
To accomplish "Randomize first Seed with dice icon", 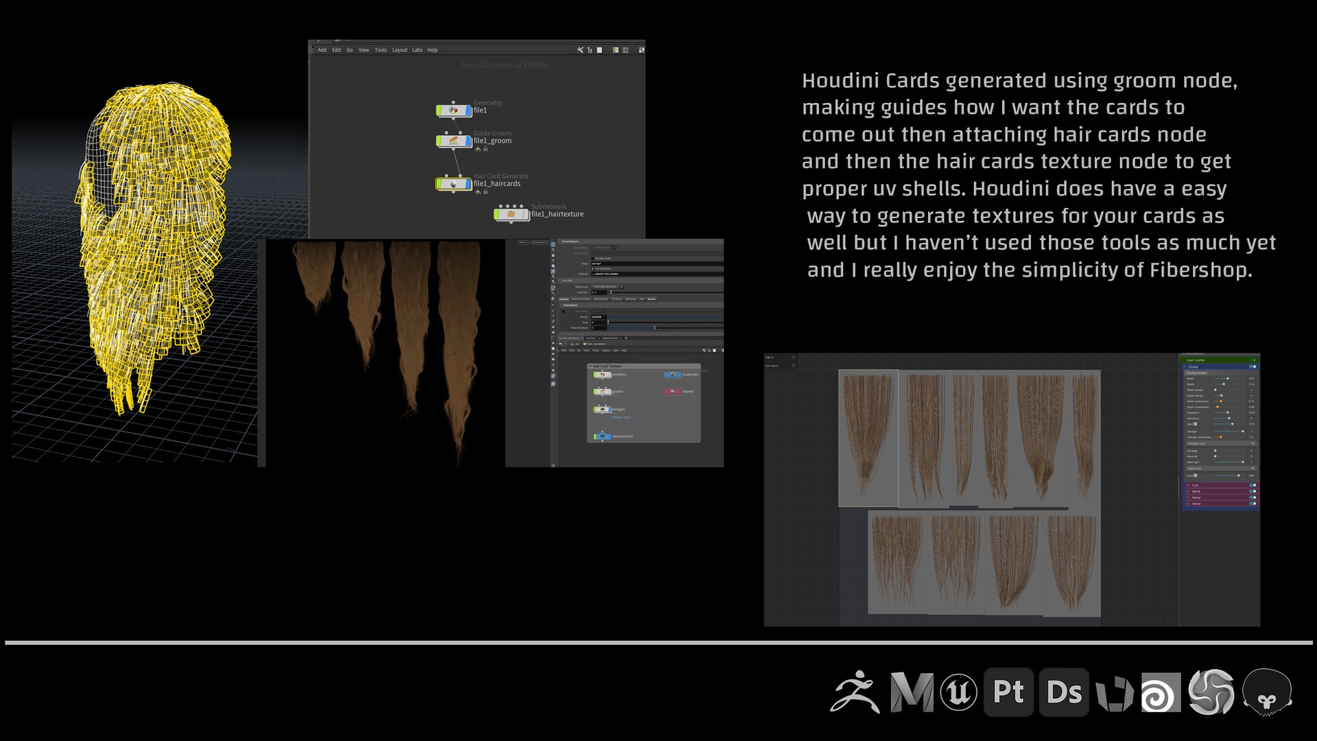I will pos(1196,424).
